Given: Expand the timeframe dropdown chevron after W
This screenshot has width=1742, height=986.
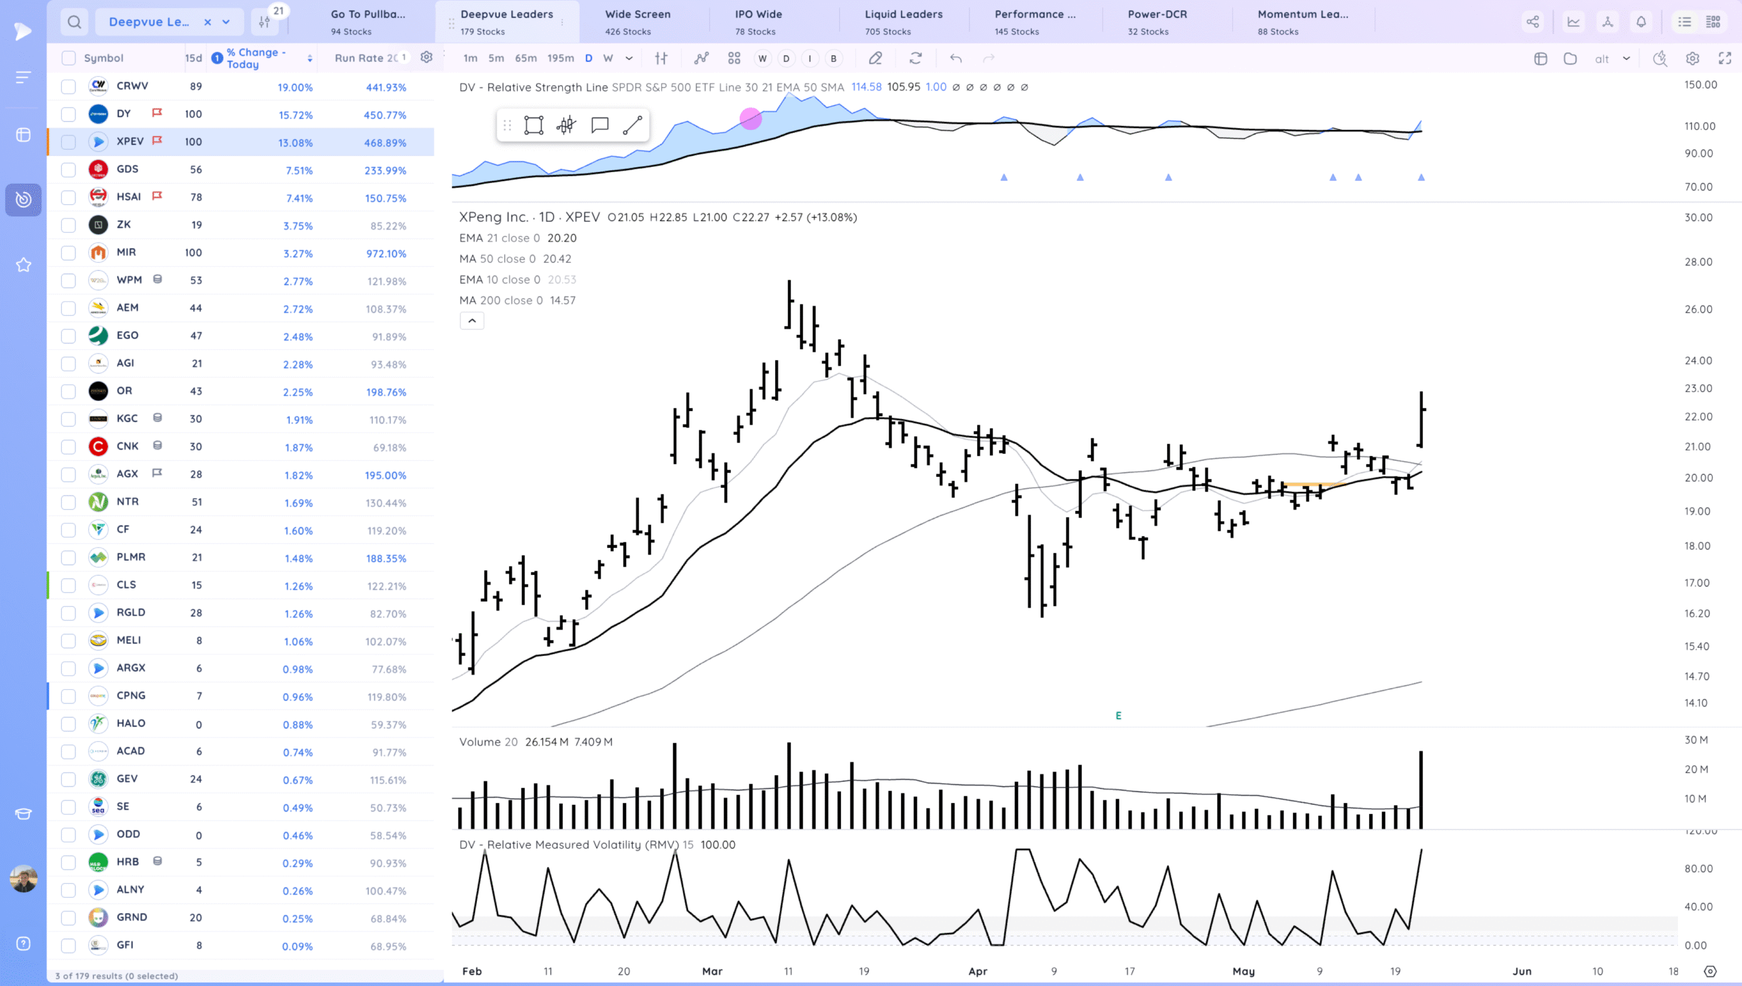Looking at the screenshot, I should [x=629, y=59].
